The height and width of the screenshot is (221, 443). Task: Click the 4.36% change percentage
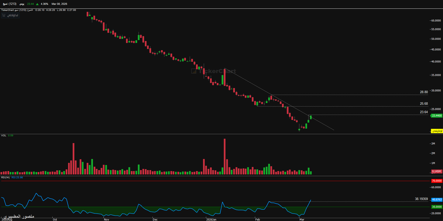pyautogui.click(x=44, y=4)
